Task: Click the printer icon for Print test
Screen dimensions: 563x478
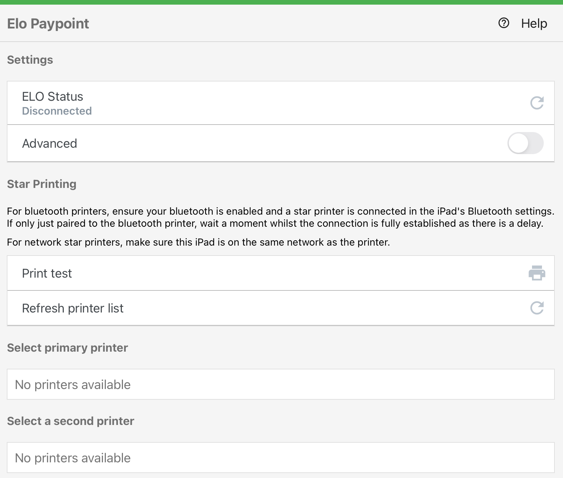Action: click(x=537, y=273)
